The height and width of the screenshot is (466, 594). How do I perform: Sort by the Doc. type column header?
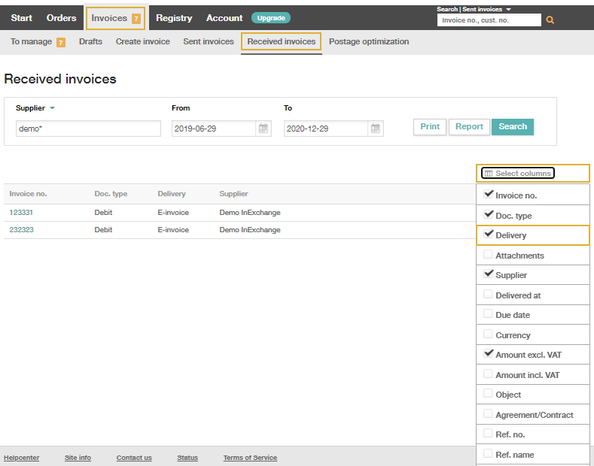[111, 194]
